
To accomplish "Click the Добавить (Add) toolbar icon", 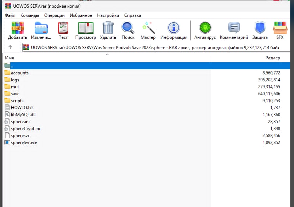I will coord(18,28).
